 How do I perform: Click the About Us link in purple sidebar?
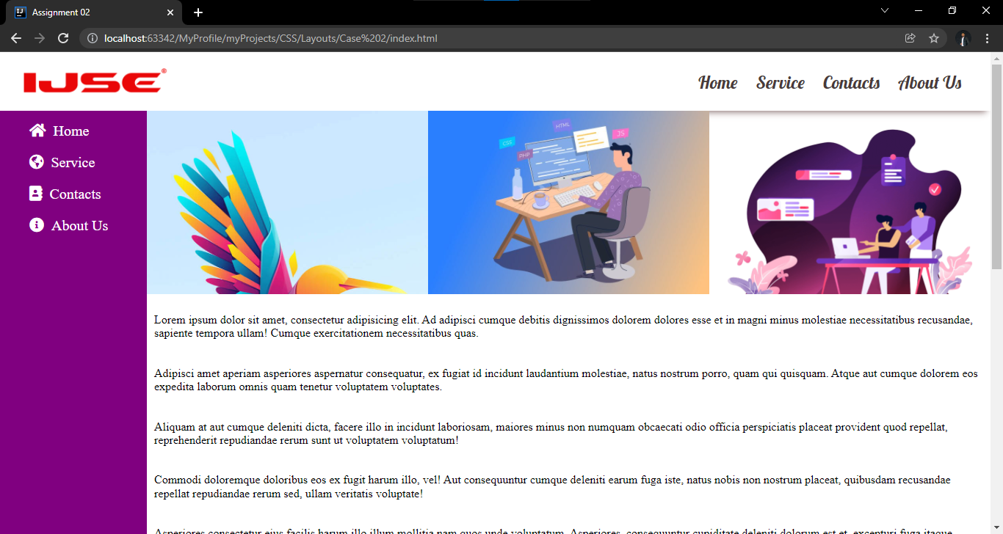point(79,226)
